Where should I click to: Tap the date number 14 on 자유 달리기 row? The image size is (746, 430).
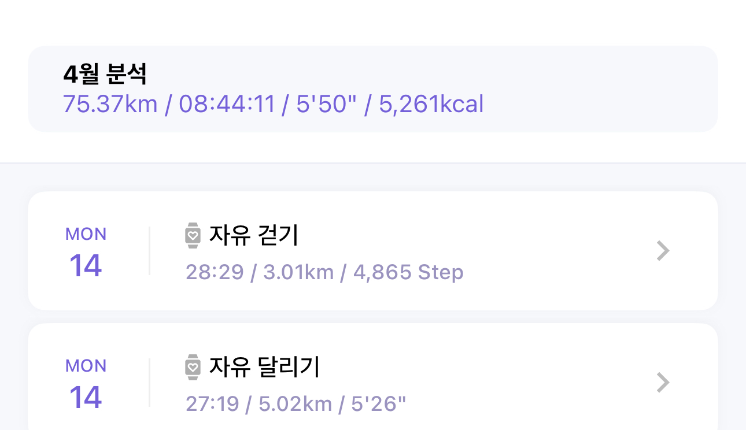(86, 398)
